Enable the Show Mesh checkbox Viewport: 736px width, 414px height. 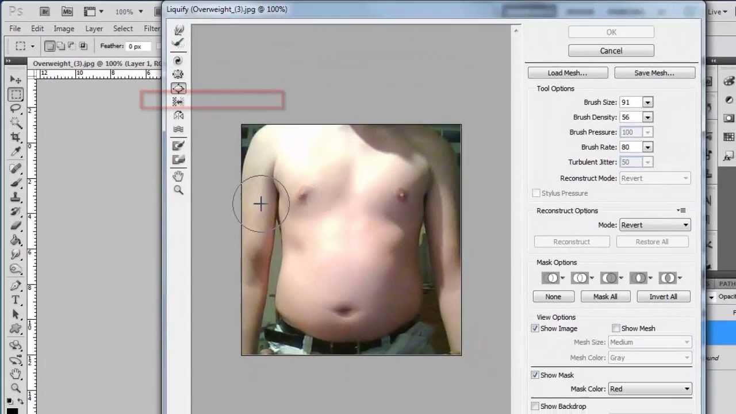(x=616, y=328)
